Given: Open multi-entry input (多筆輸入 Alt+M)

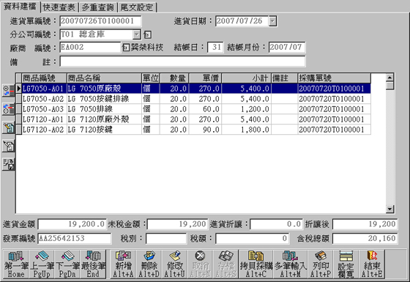Looking at the screenshot, I should [291, 264].
